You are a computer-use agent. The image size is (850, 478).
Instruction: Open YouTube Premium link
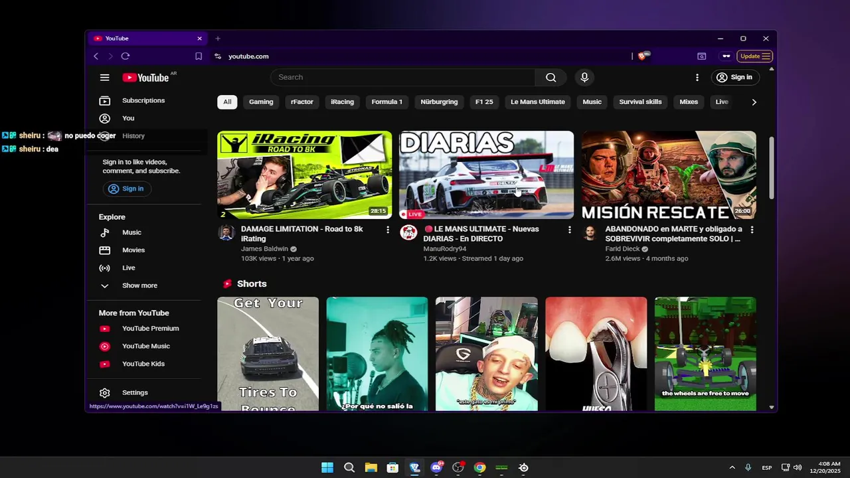[x=149, y=329]
